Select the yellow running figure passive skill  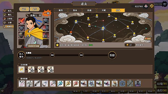click(68, 83)
